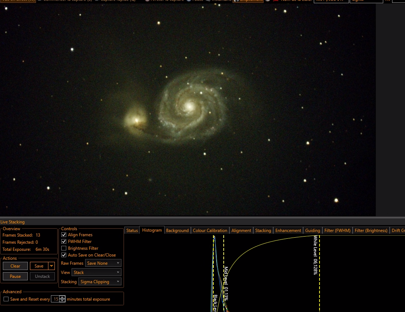This screenshot has width=405, height=312.
Task: Go to the Filter (FWHM) tab
Action: click(337, 231)
